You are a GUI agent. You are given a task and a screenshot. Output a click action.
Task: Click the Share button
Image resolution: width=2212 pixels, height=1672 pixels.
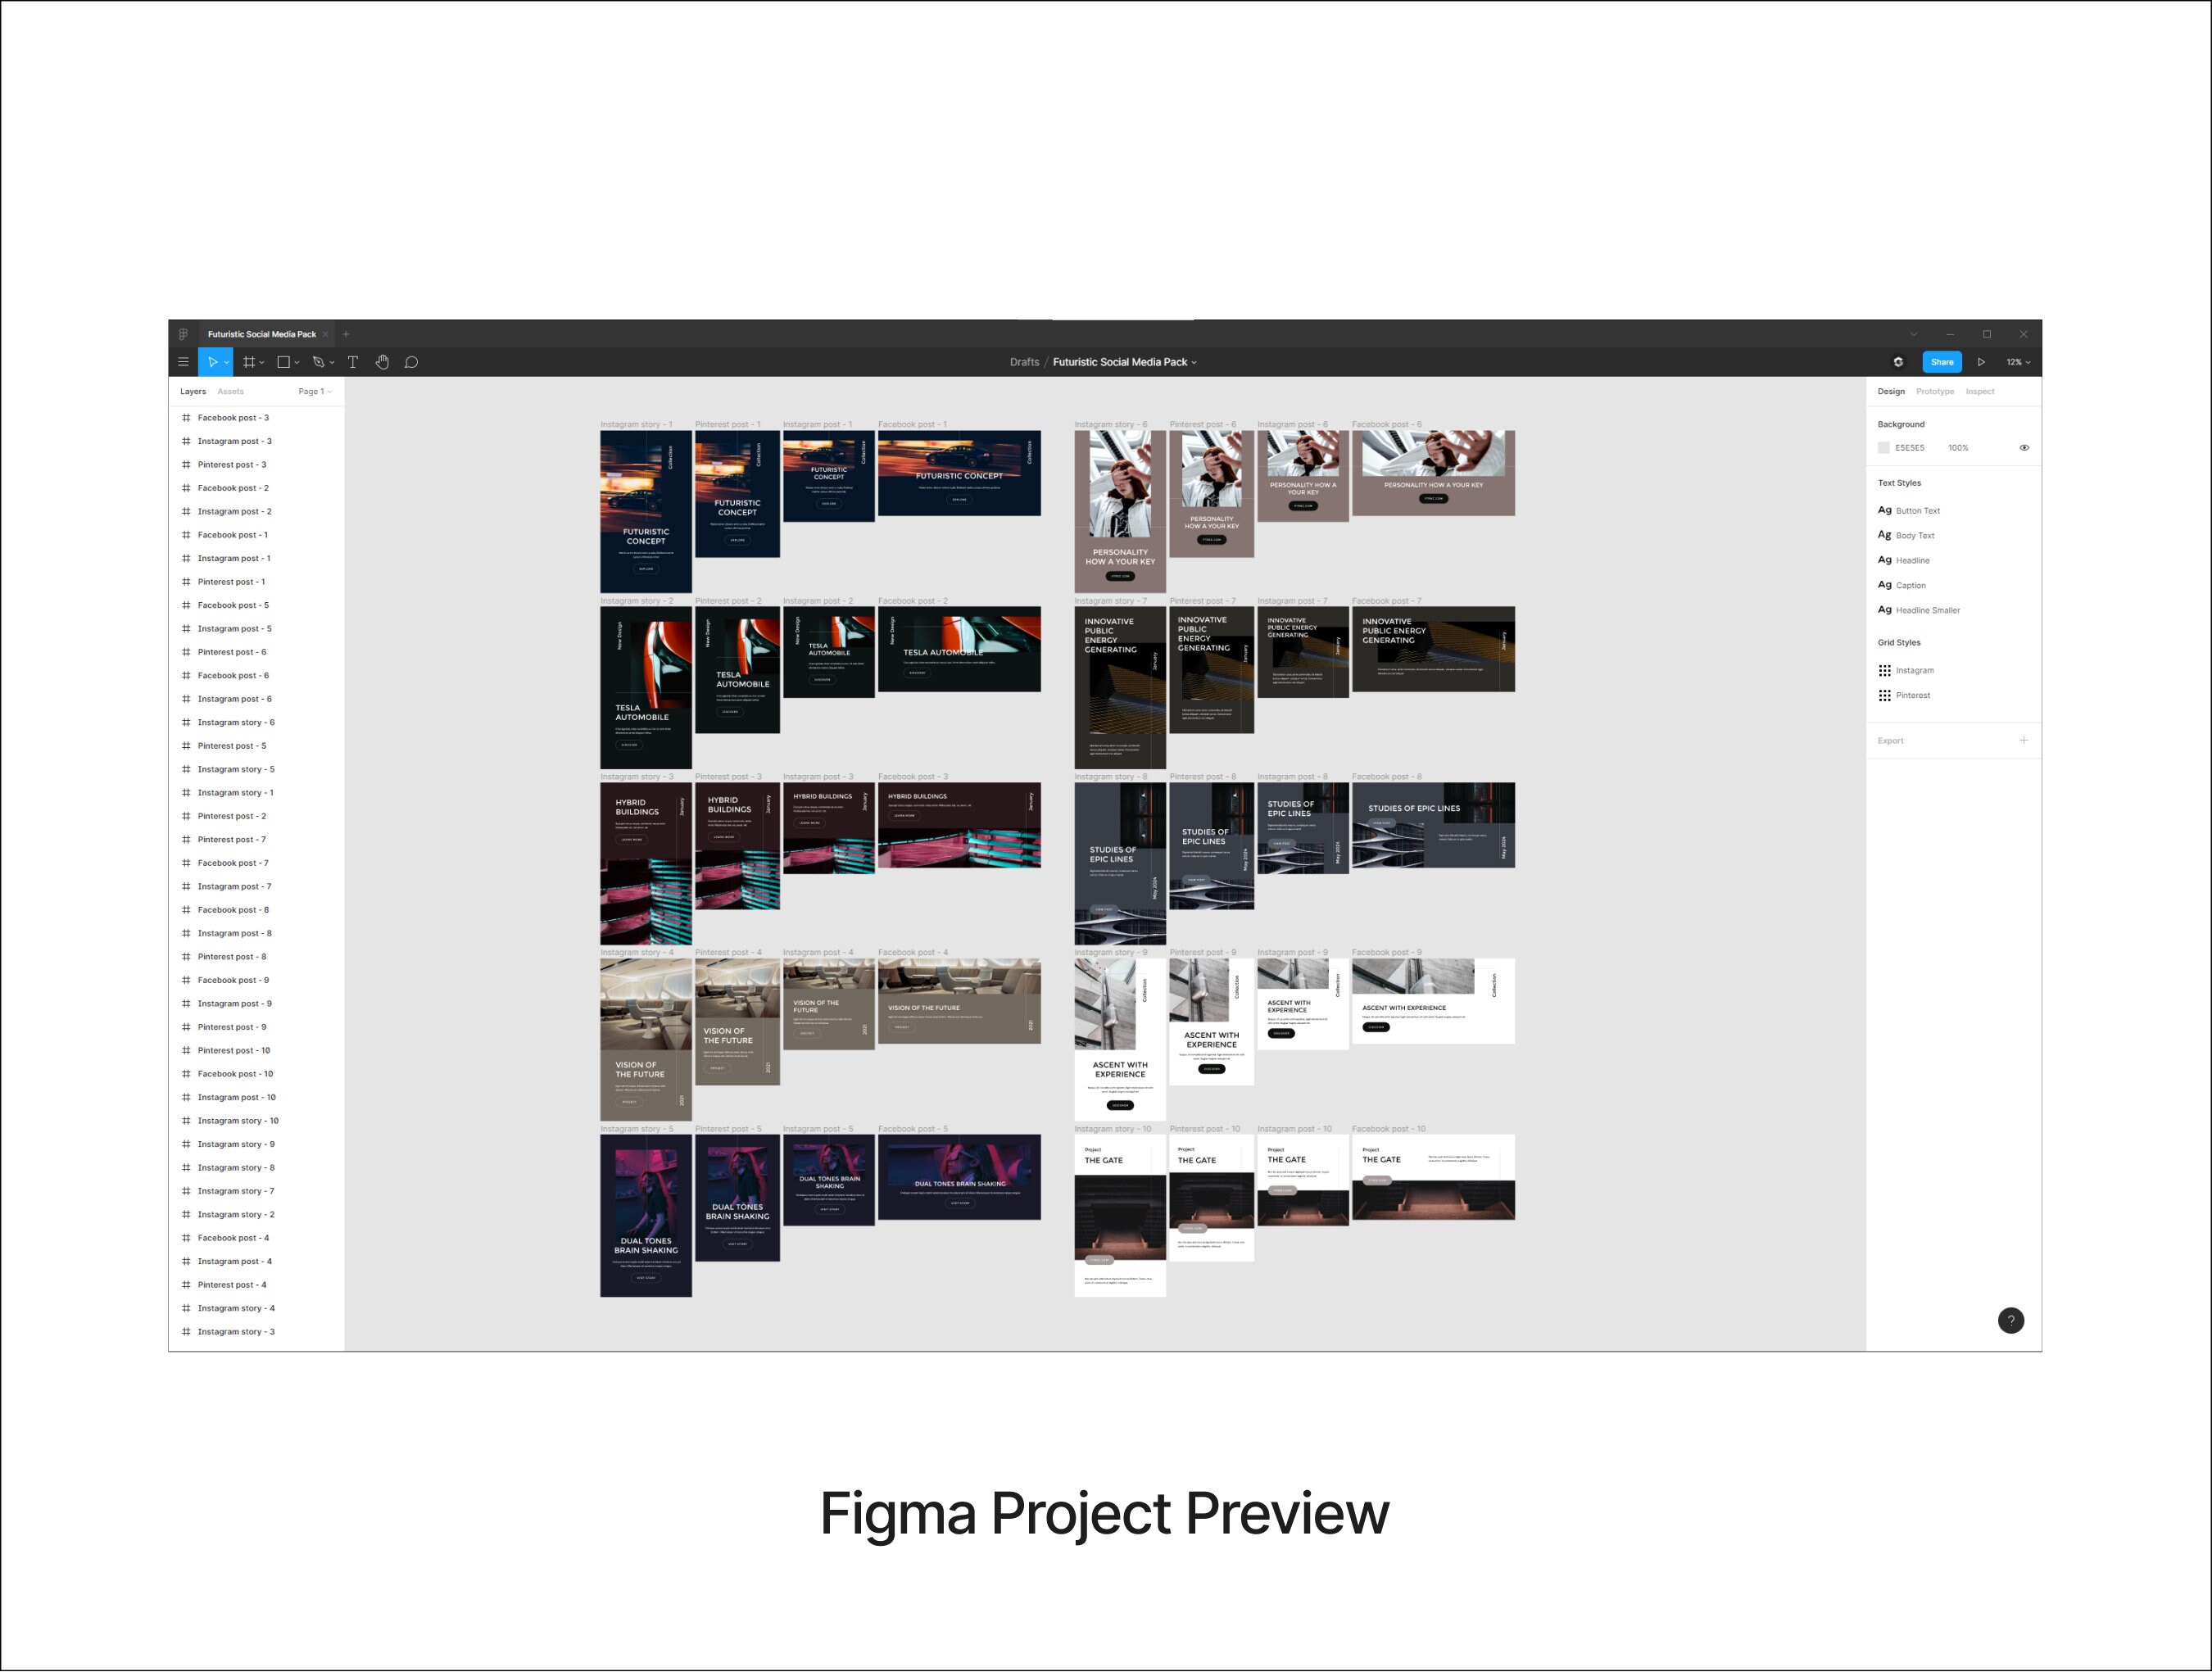click(1942, 362)
